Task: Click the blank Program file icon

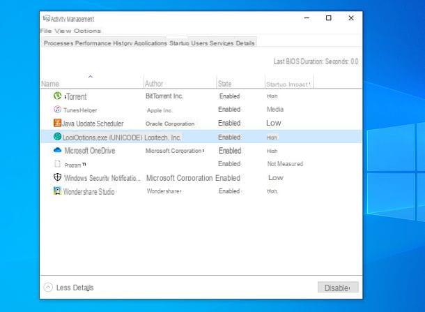Action: pyautogui.click(x=57, y=163)
